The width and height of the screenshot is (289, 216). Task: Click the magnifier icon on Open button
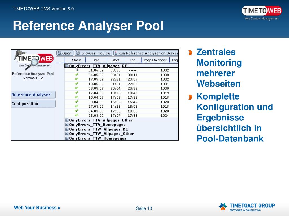(59, 53)
